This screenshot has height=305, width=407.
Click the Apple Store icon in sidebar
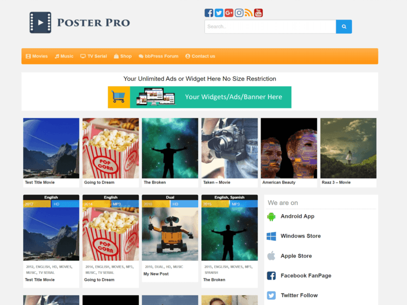click(x=271, y=256)
